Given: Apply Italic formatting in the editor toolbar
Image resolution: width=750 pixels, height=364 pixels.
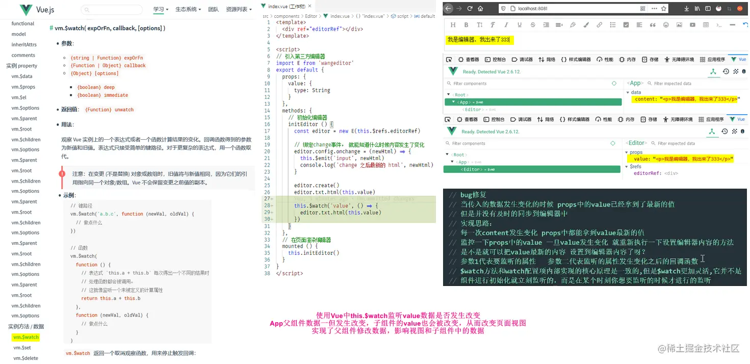Looking at the screenshot, I should point(506,25).
